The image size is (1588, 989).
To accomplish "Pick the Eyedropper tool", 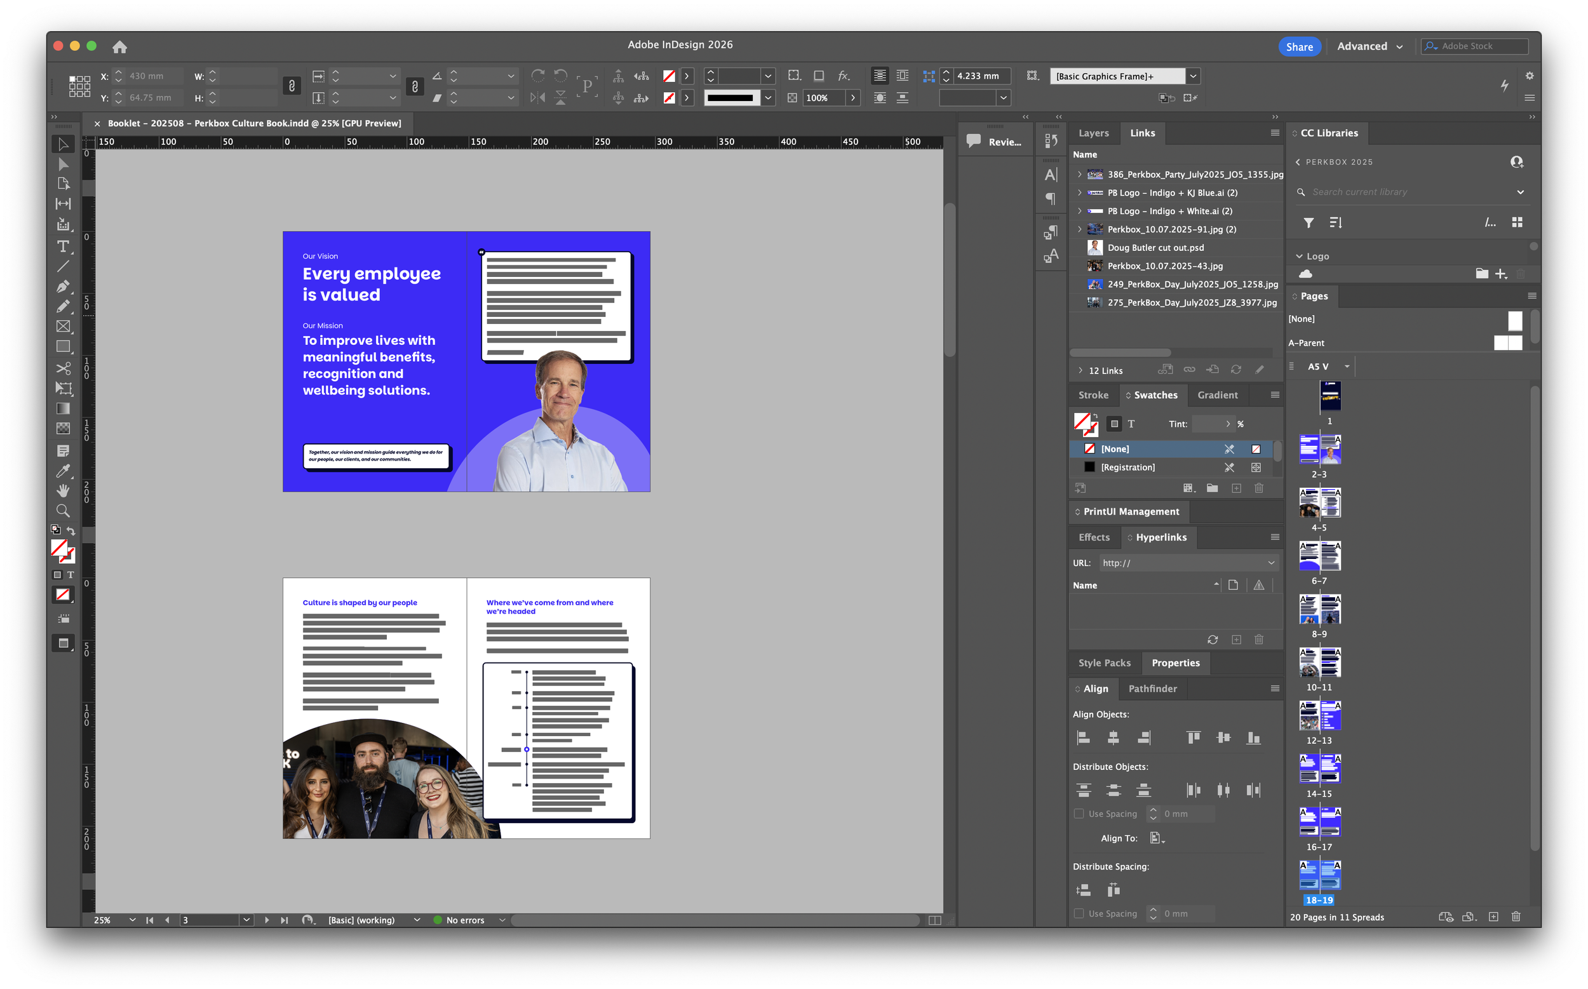I will pyautogui.click(x=63, y=471).
